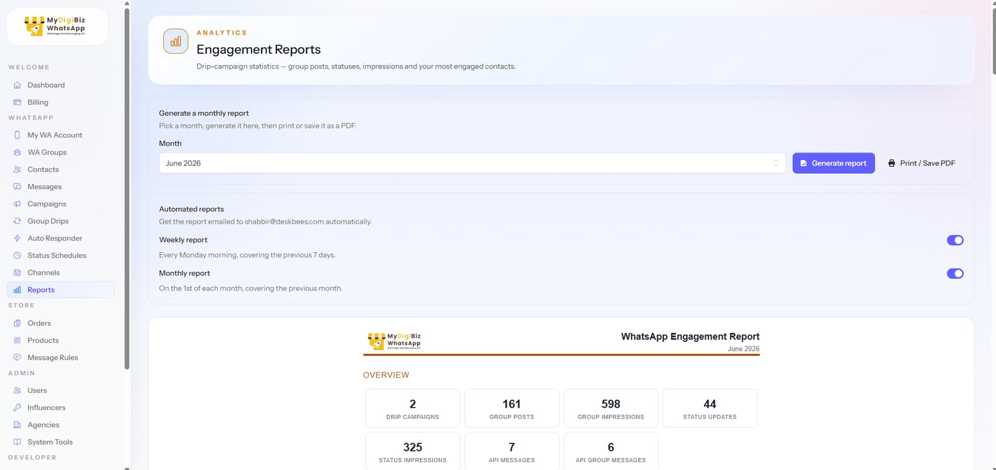
Task: Click the Messages chat bubble icon
Action: pos(17,187)
